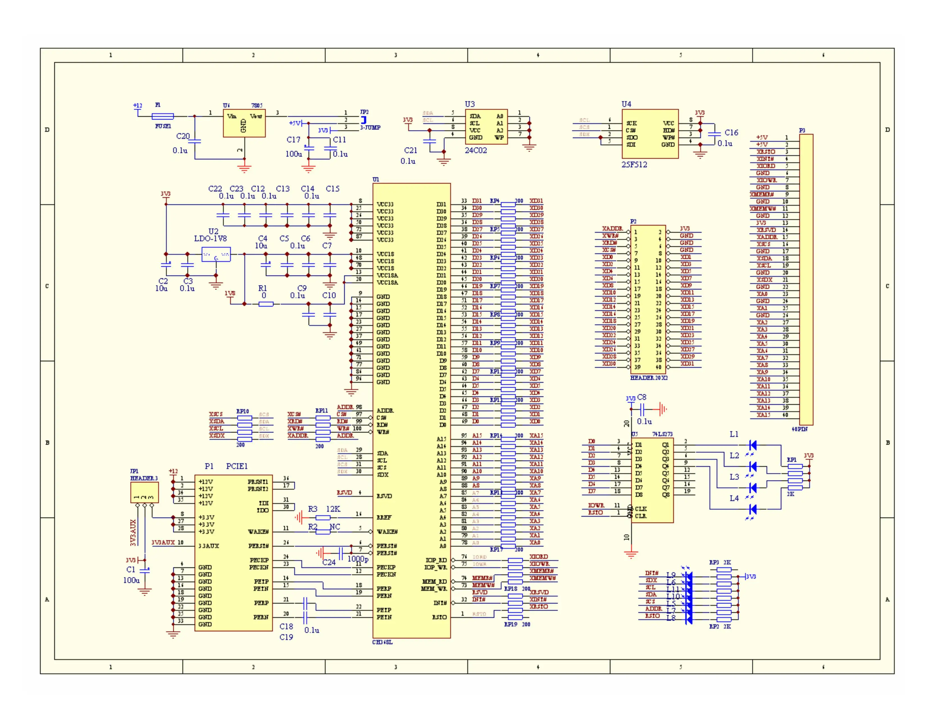Select the LDO-1V8 regulator label
926x715 pixels.
[x=210, y=239]
